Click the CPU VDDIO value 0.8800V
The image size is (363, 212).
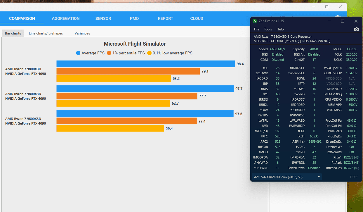click(351, 99)
